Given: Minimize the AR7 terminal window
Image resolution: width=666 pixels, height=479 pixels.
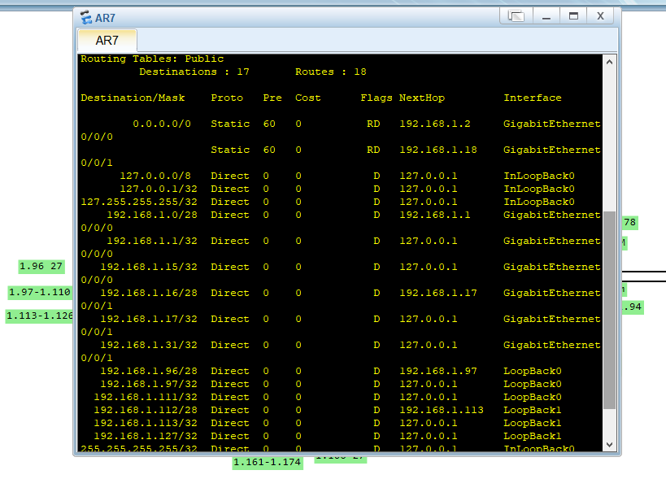Looking at the screenshot, I should [546, 16].
